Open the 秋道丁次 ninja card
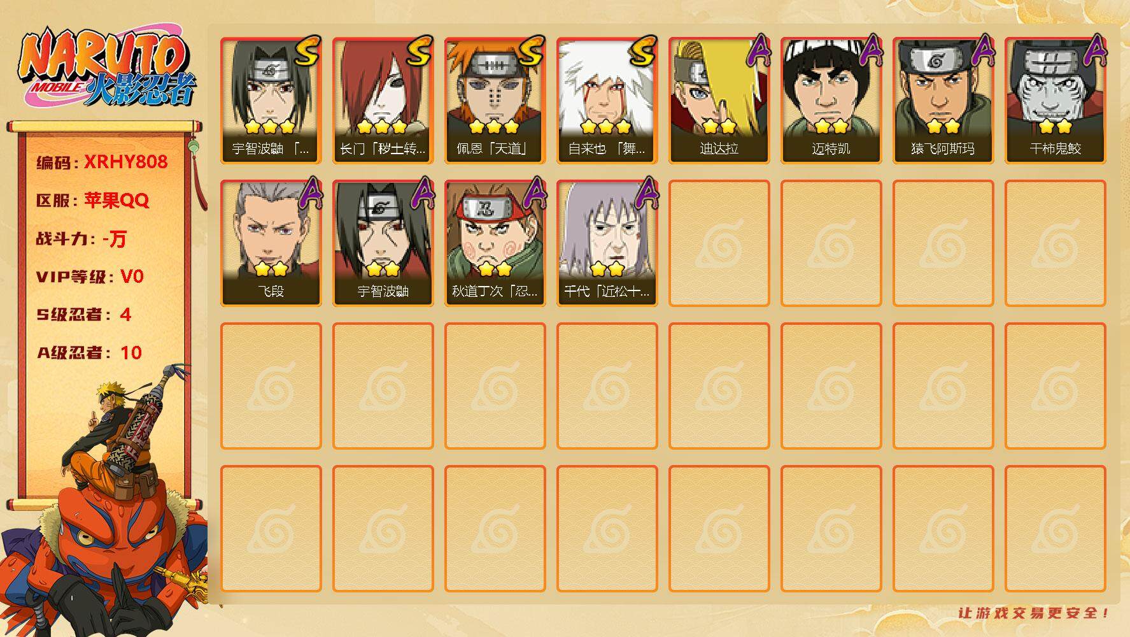The image size is (1130, 637). click(x=495, y=243)
